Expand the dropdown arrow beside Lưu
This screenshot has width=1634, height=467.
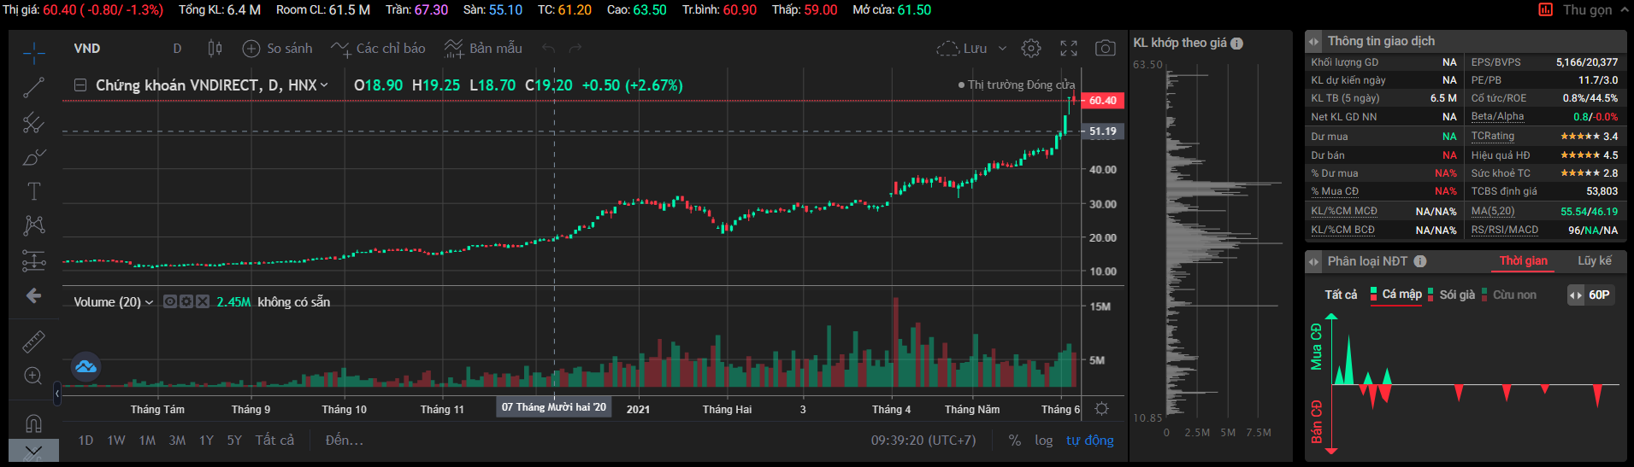point(1003,49)
